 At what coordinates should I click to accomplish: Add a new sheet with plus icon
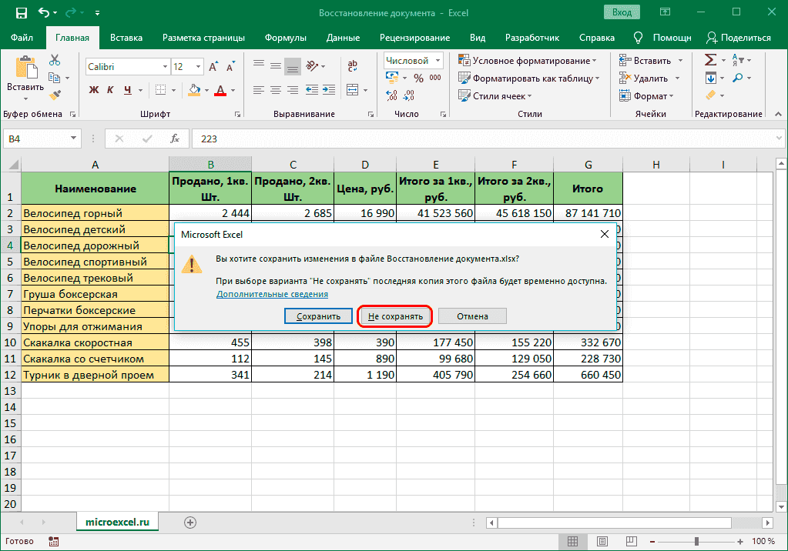pyautogui.click(x=189, y=522)
